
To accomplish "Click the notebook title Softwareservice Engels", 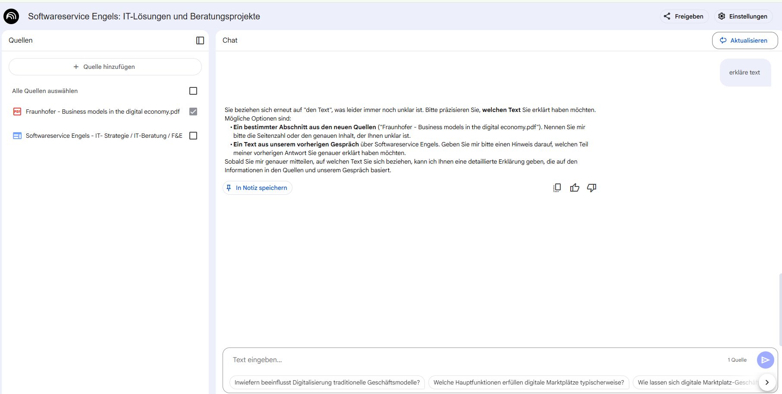I will (x=144, y=16).
